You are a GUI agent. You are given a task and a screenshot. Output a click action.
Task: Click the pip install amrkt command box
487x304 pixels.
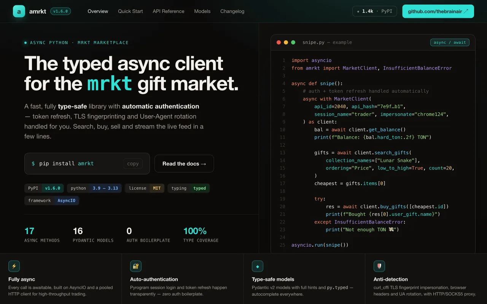pos(87,164)
